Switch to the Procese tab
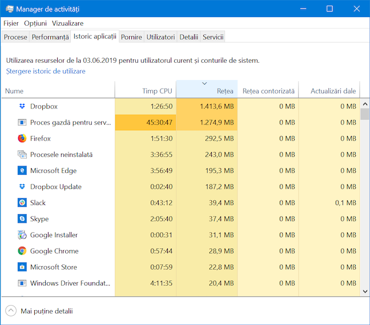The image size is (370, 325). pyautogui.click(x=15, y=37)
